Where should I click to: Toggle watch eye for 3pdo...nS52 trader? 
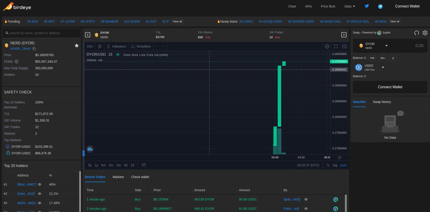(x=306, y=199)
